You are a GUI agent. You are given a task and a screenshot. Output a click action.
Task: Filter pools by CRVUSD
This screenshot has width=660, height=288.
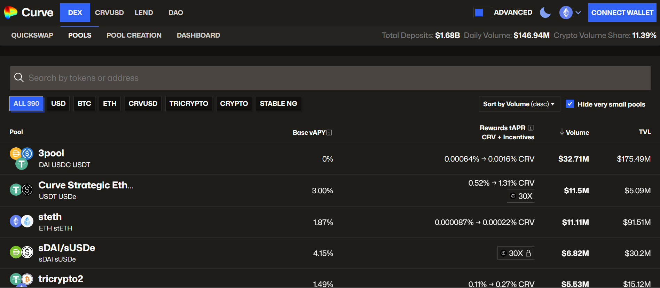coord(143,103)
